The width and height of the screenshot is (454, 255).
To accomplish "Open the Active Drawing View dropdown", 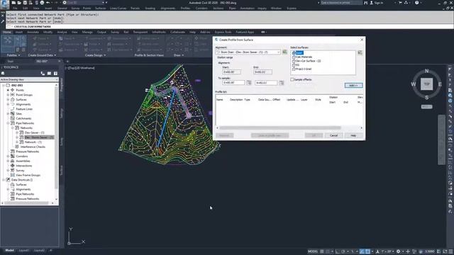I will pyautogui.click(x=29, y=79).
